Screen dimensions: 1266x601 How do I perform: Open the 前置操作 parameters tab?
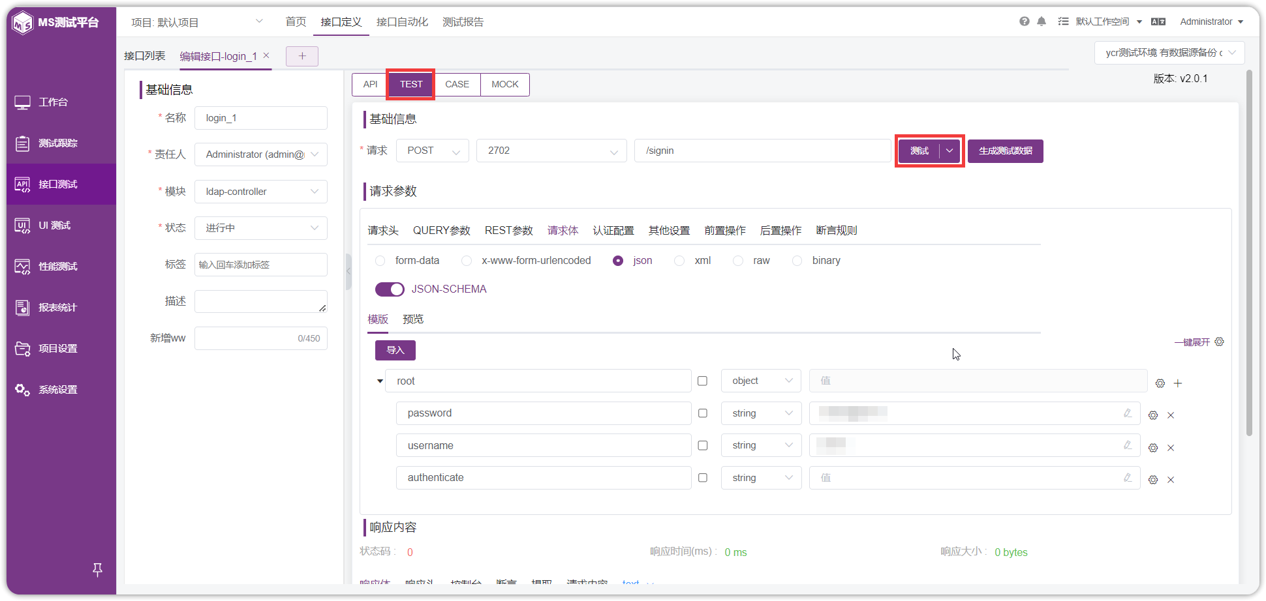coord(725,231)
